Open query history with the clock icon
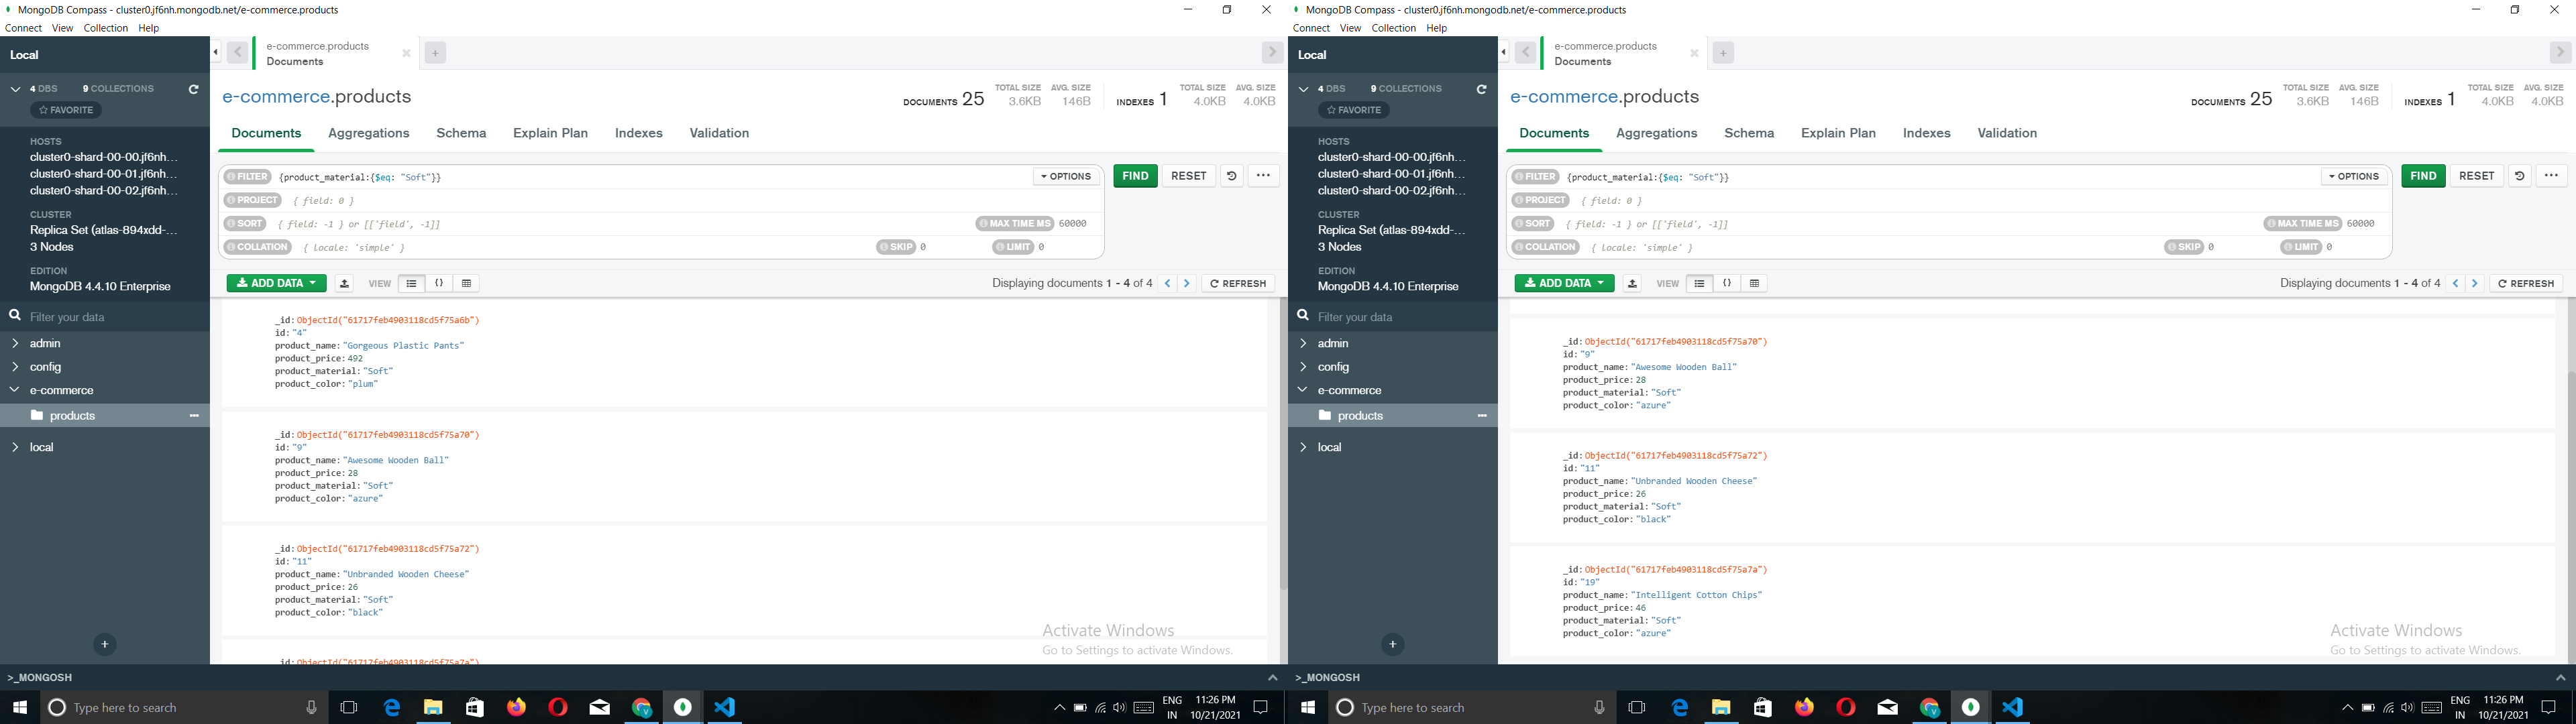Screen dimensions: 2576x724 click(1230, 175)
